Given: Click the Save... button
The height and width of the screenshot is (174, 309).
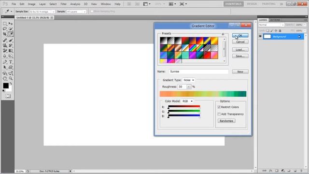Looking at the screenshot, I should (x=240, y=56).
